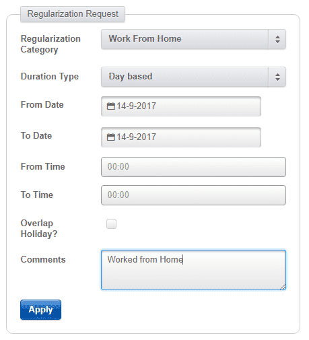The width and height of the screenshot is (309, 340).
Task: Grab the Comments box resize handle
Action: (x=283, y=287)
